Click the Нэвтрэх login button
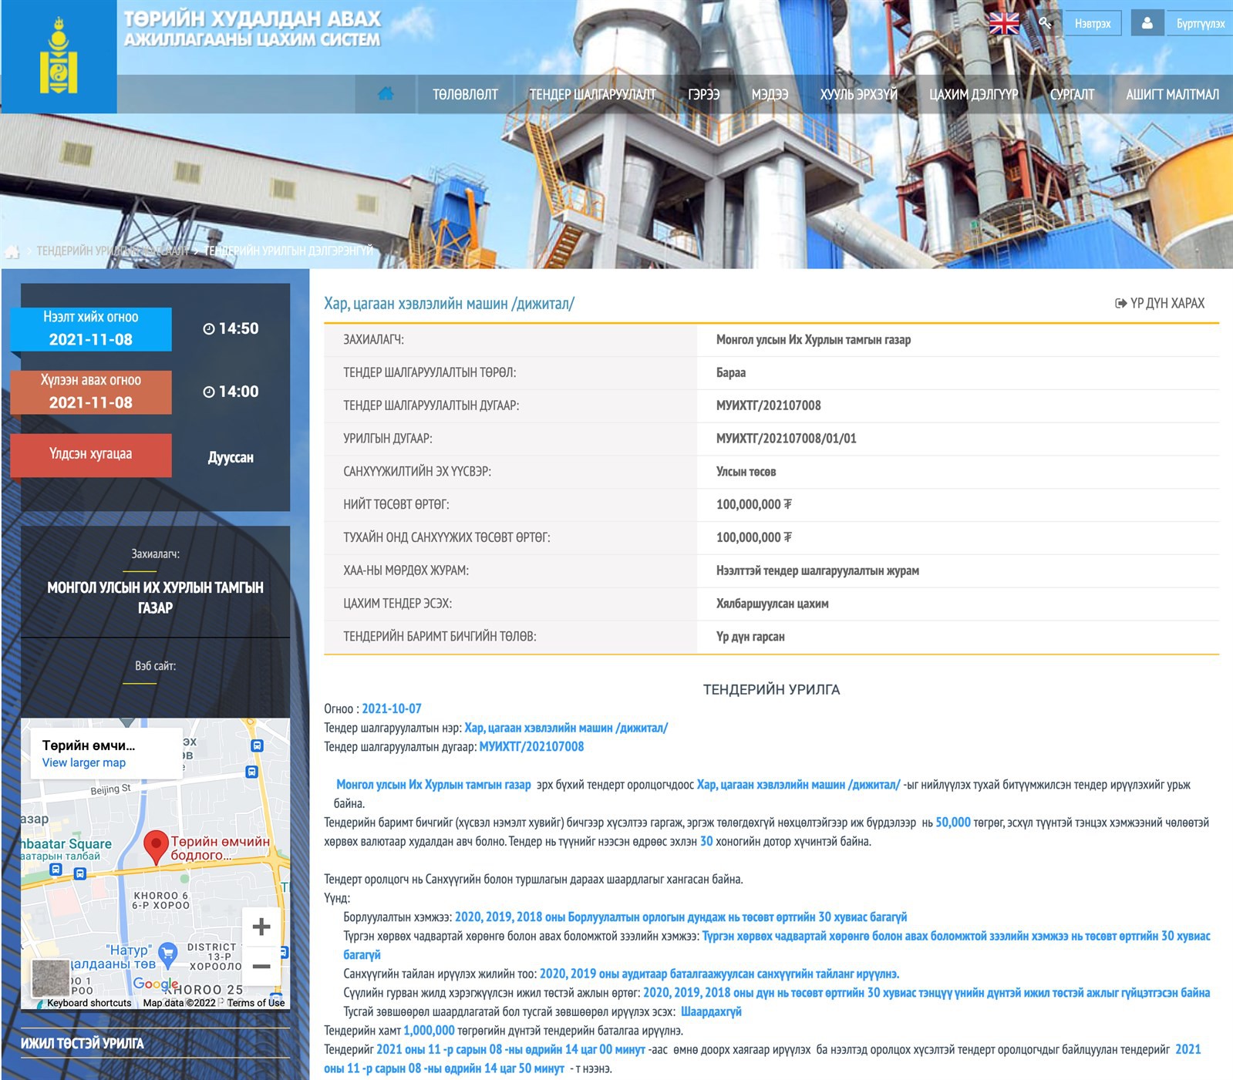Viewport: 1233px width, 1080px height. coord(1093,24)
